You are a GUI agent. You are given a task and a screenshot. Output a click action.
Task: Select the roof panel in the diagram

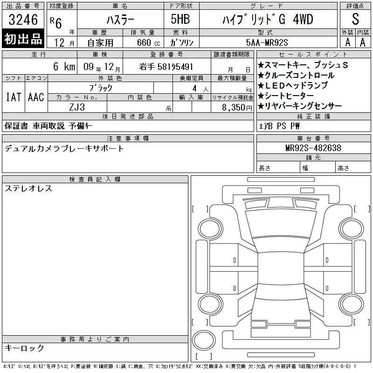281,268
